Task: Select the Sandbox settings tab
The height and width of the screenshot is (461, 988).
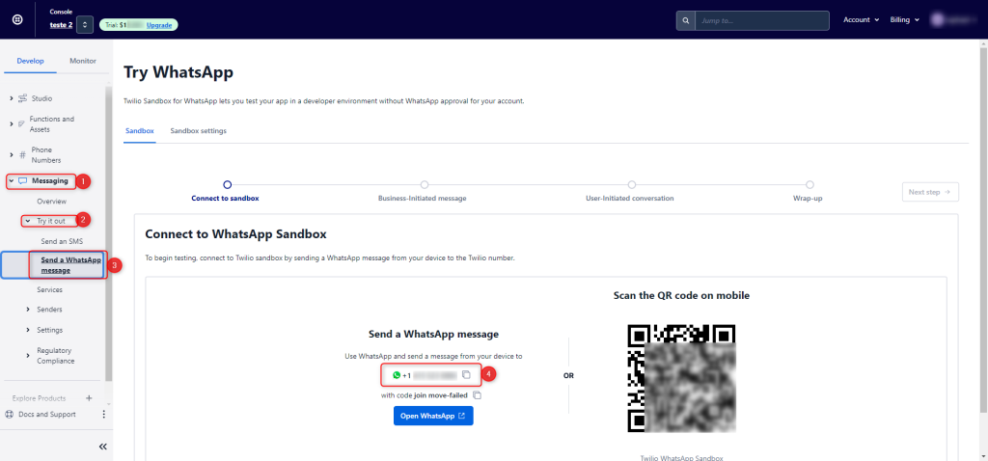Action: [x=199, y=131]
